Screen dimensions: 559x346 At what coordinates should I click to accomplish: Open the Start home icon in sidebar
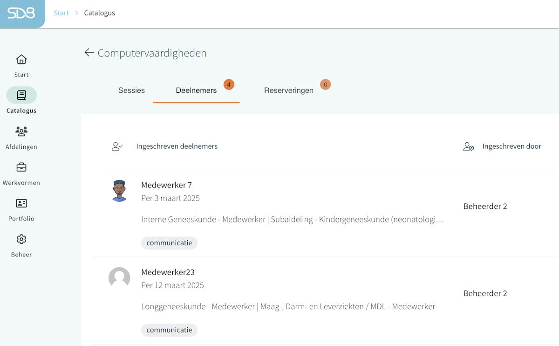[x=21, y=60]
